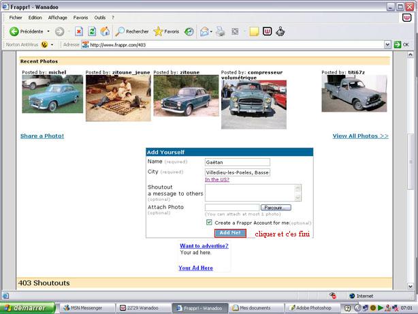Viewport: 418px width, 314px height.
Task: Open the Affichage menu
Action: click(58, 17)
